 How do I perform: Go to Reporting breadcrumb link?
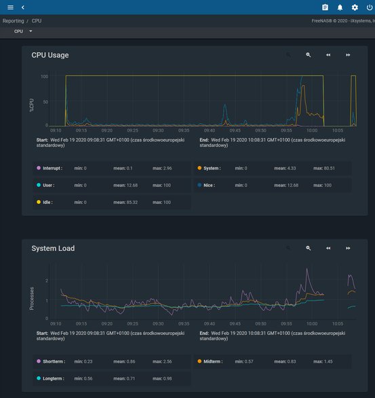tap(13, 21)
